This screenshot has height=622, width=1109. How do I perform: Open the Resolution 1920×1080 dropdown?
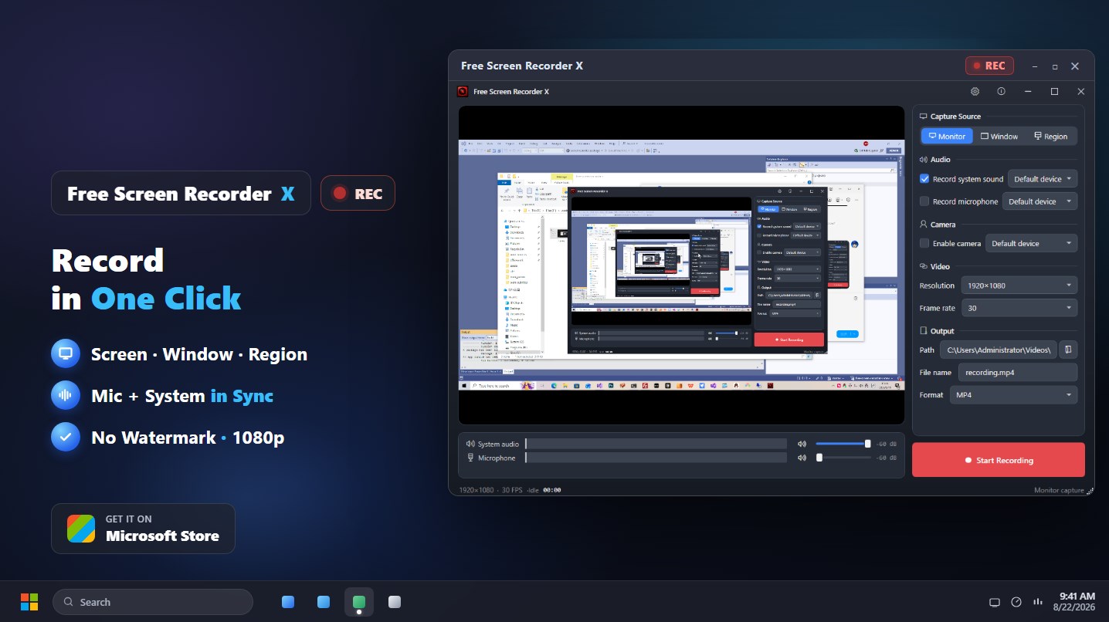click(x=1019, y=286)
